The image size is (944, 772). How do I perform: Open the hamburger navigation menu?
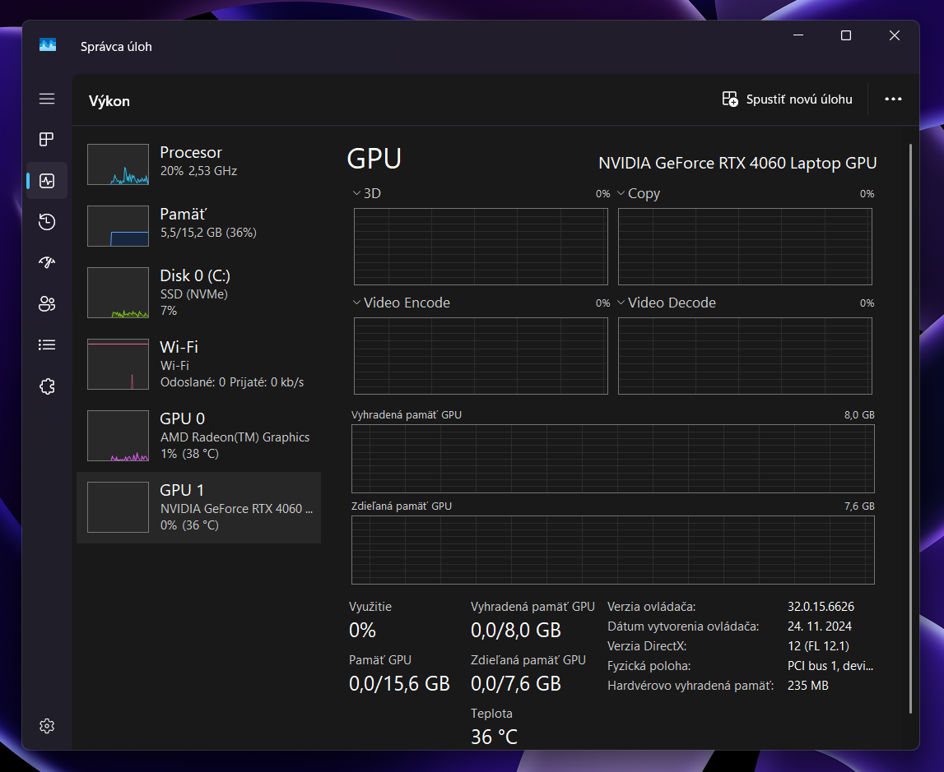click(47, 99)
